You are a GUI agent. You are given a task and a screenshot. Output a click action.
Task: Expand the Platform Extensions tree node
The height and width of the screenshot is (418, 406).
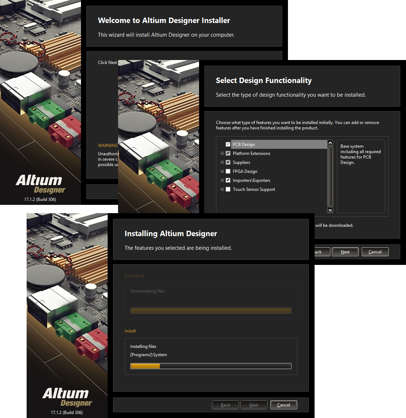(222, 153)
